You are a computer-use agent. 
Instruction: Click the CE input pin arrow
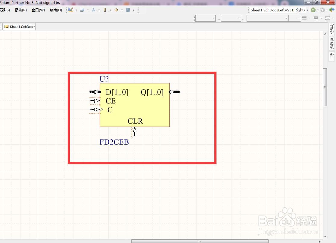coord(95,100)
